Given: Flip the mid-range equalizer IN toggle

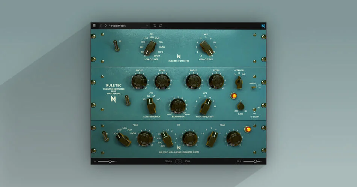Looking at the screenshot, I should [x=105, y=136].
